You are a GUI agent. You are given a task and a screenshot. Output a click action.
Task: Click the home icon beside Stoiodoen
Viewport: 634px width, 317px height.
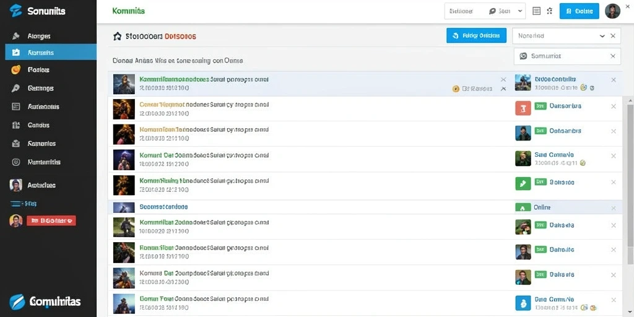point(117,37)
